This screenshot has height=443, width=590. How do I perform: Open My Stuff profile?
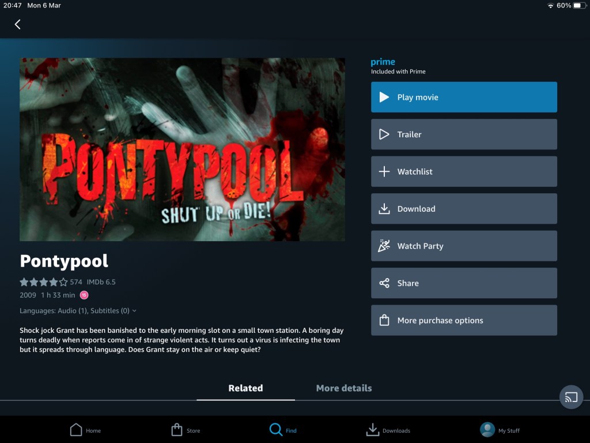tap(500, 430)
